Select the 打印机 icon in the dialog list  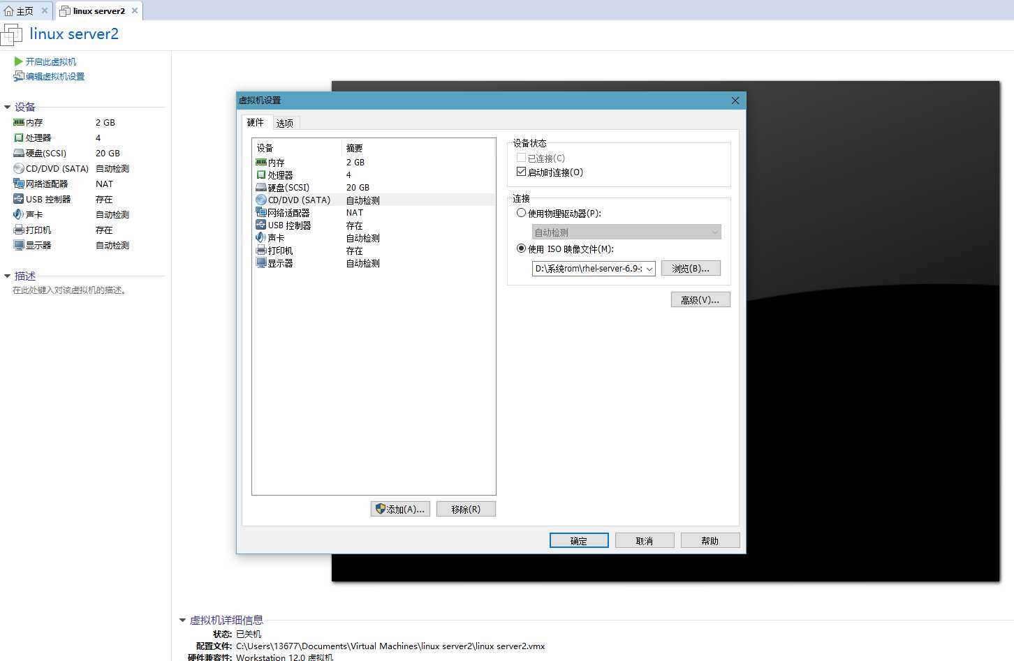tap(261, 250)
